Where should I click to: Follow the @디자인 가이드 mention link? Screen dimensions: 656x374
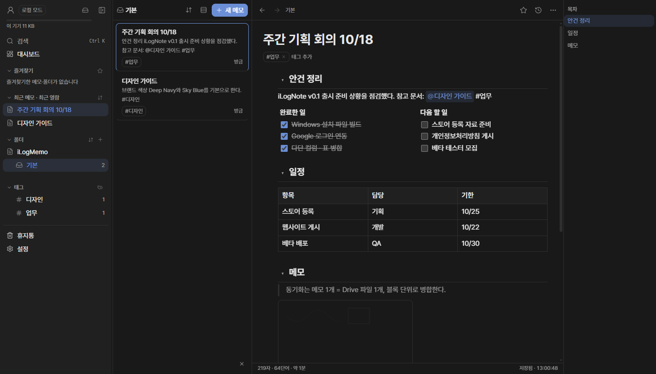(x=449, y=96)
